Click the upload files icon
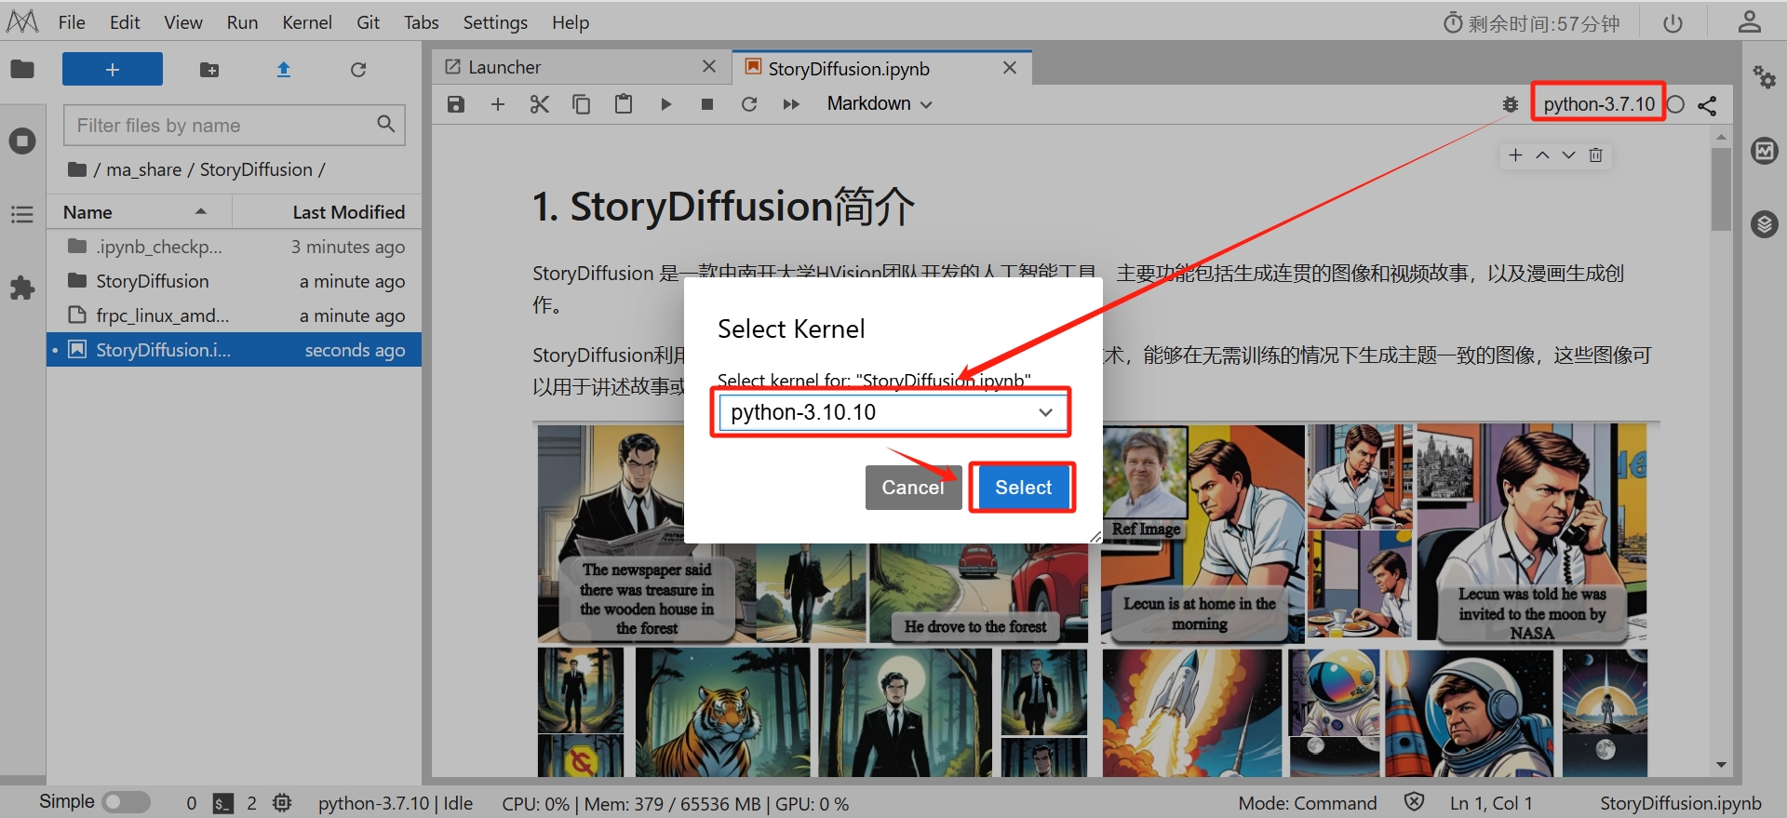The height and width of the screenshot is (818, 1787). tap(284, 70)
